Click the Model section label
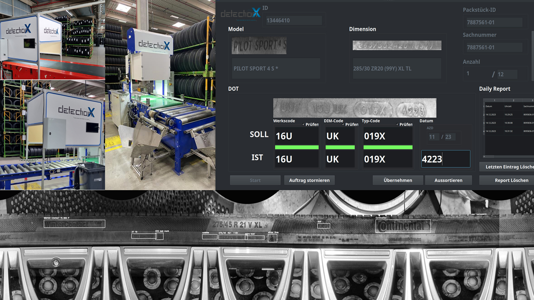Viewport: 534px width, 300px height. 236,29
